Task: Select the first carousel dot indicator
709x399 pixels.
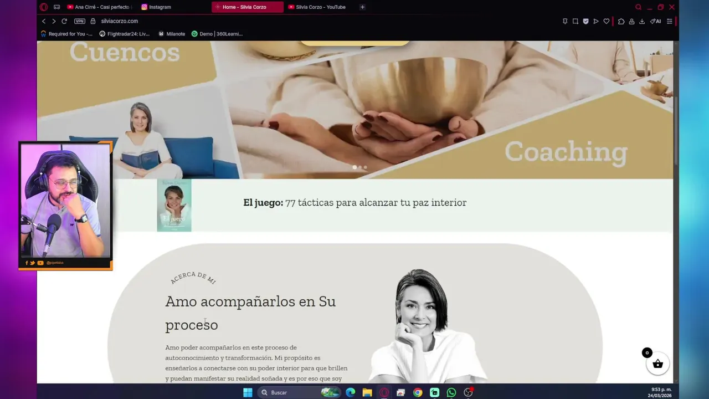Action: coord(354,167)
